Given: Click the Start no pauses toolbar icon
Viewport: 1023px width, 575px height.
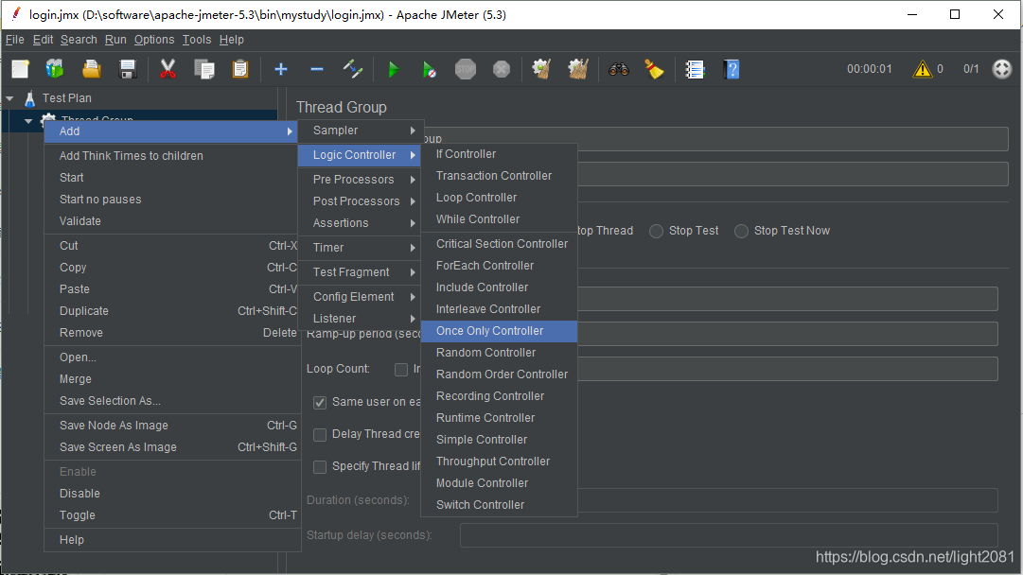Looking at the screenshot, I should [429, 69].
